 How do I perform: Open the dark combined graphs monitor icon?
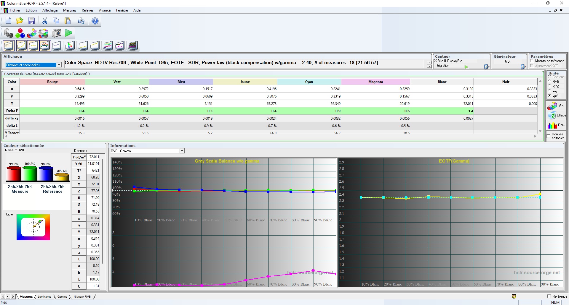[x=133, y=46]
